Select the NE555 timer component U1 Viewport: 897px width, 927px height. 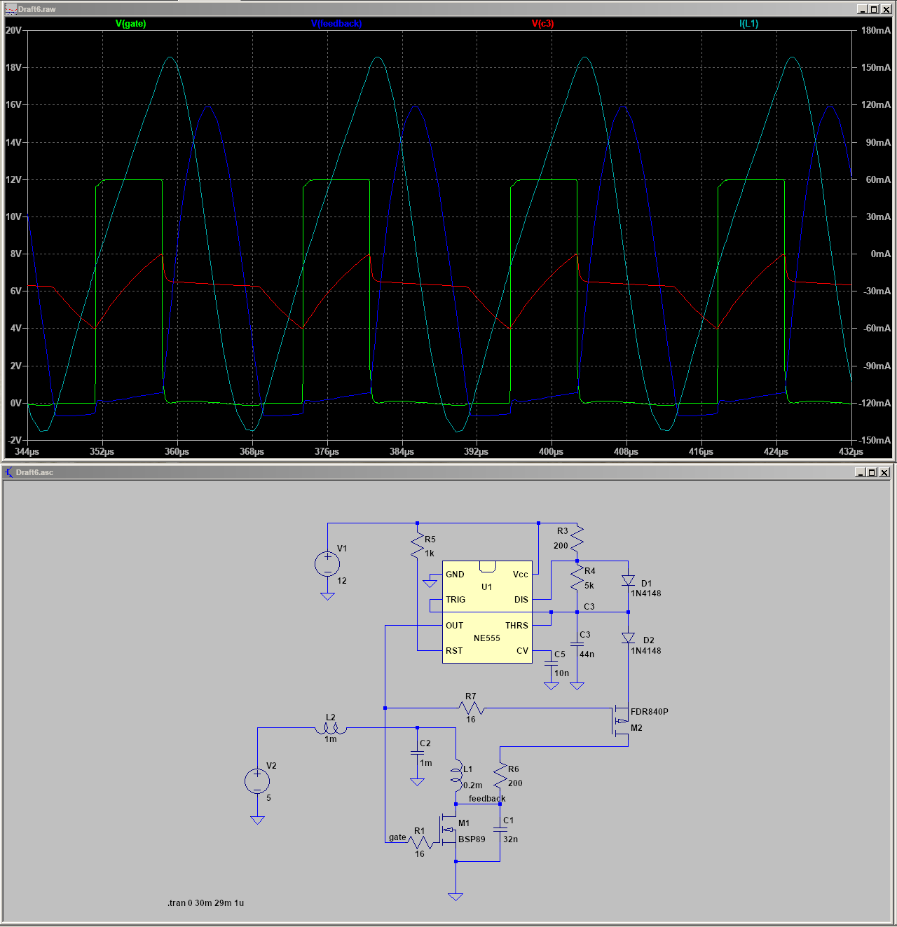tap(487, 612)
